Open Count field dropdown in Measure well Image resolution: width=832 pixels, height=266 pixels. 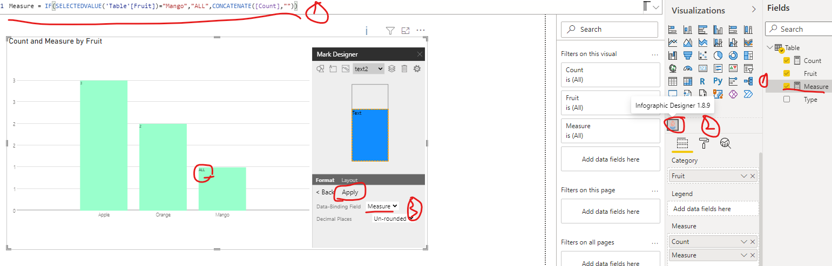[744, 242]
